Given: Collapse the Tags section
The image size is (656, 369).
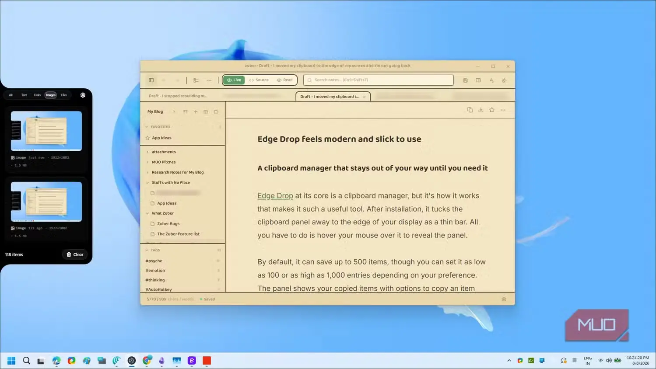Looking at the screenshot, I should pos(147,250).
